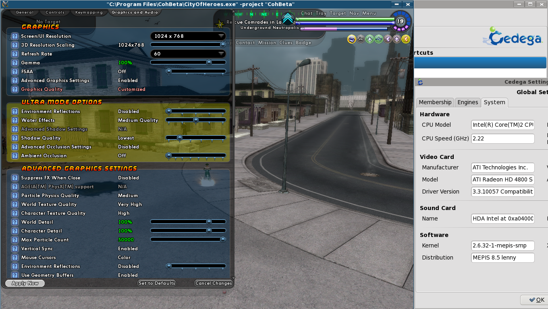Switch to Membership tab in Cedega Settings
Image resolution: width=548 pixels, height=309 pixels.
(435, 102)
